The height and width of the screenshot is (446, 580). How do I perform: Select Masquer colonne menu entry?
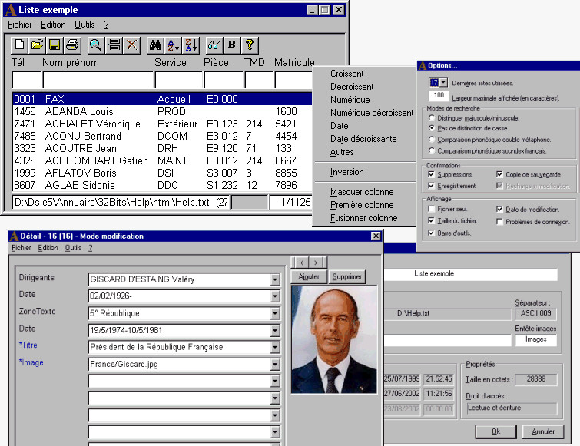362,192
